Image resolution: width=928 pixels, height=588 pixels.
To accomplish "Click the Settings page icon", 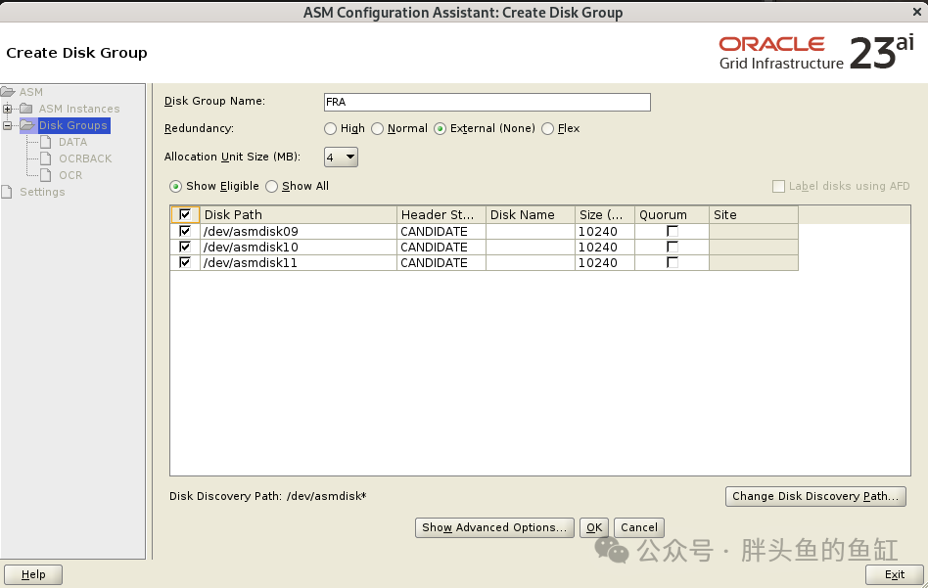I will pos(7,192).
